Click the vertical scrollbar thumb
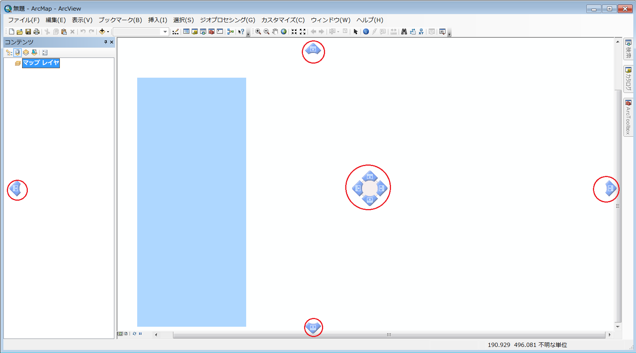The width and height of the screenshot is (636, 353). 618,206
